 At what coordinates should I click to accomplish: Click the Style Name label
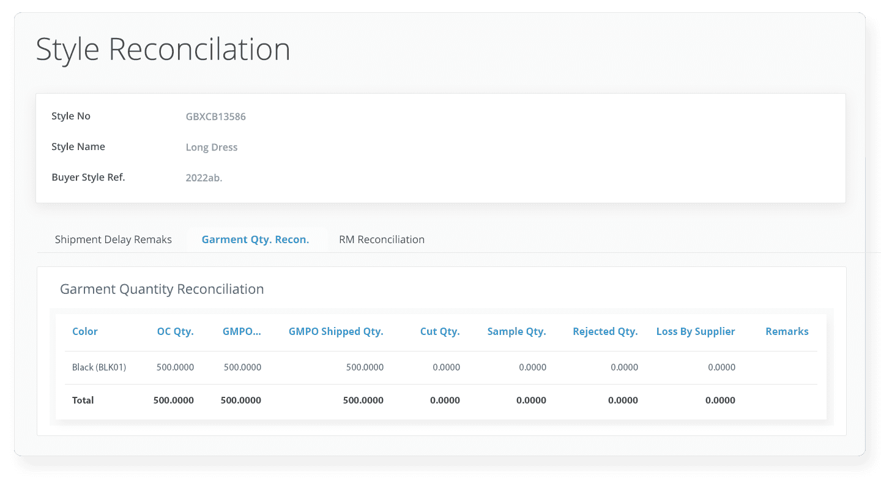[78, 146]
